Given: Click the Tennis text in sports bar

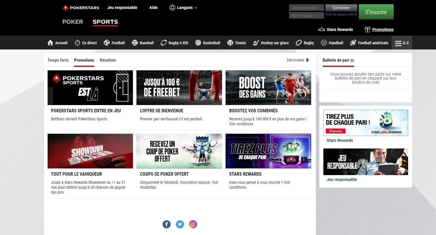Looking at the screenshot, I should pyautogui.click(x=240, y=43).
